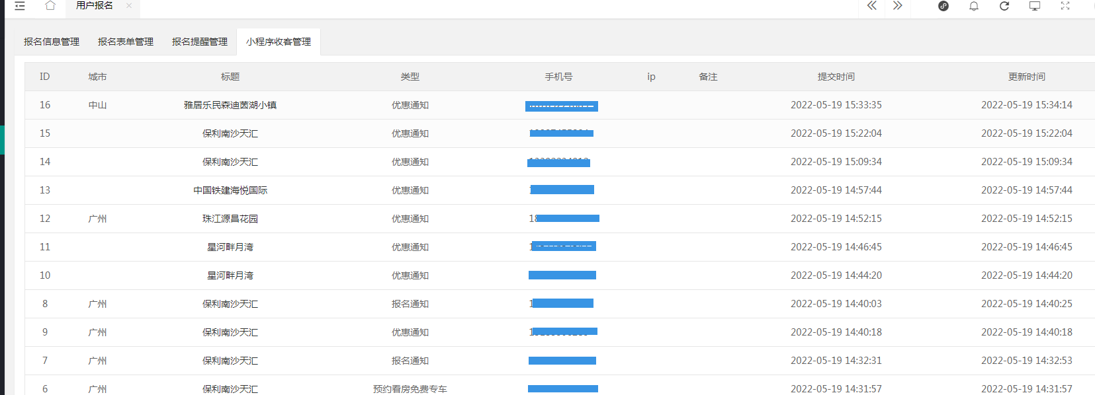
Task: Click 预约看房免费专车 type cell
Action: (x=410, y=389)
